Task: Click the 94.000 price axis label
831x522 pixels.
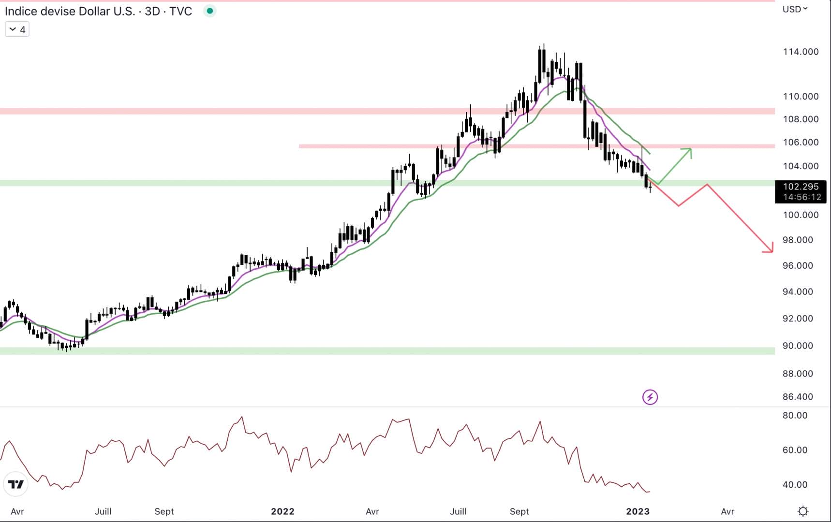Action: click(798, 291)
